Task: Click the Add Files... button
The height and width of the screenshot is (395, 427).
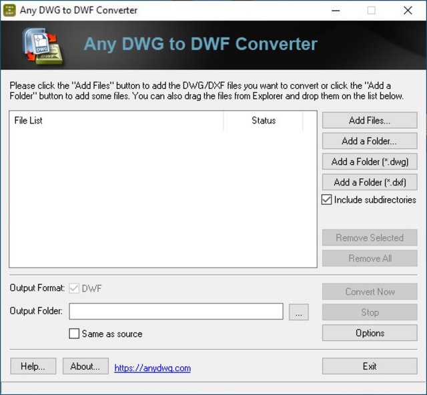Action: (370, 120)
